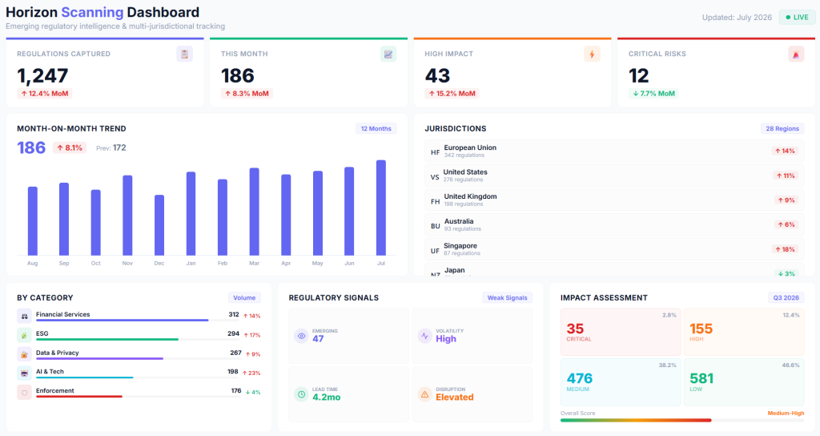The height and width of the screenshot is (436, 820).
Task: Click the Data & Privacy 267 count
Action: coord(236,353)
